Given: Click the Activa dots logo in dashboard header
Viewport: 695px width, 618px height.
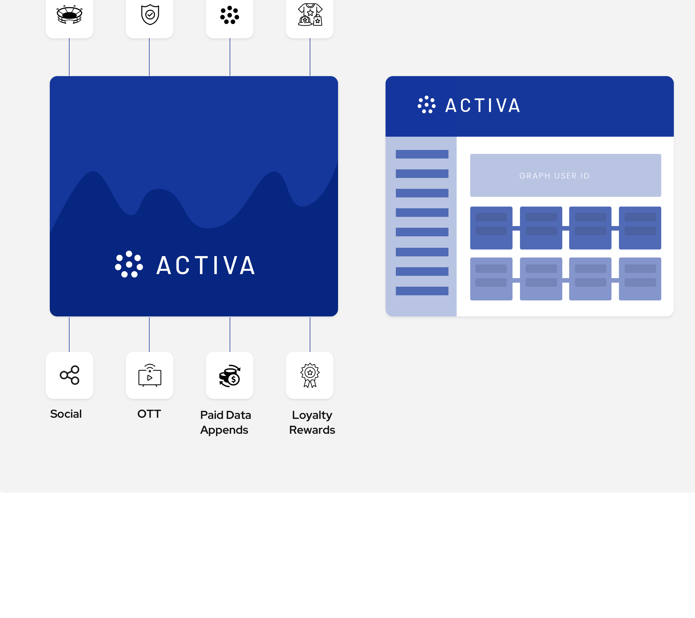Looking at the screenshot, I should 426,105.
